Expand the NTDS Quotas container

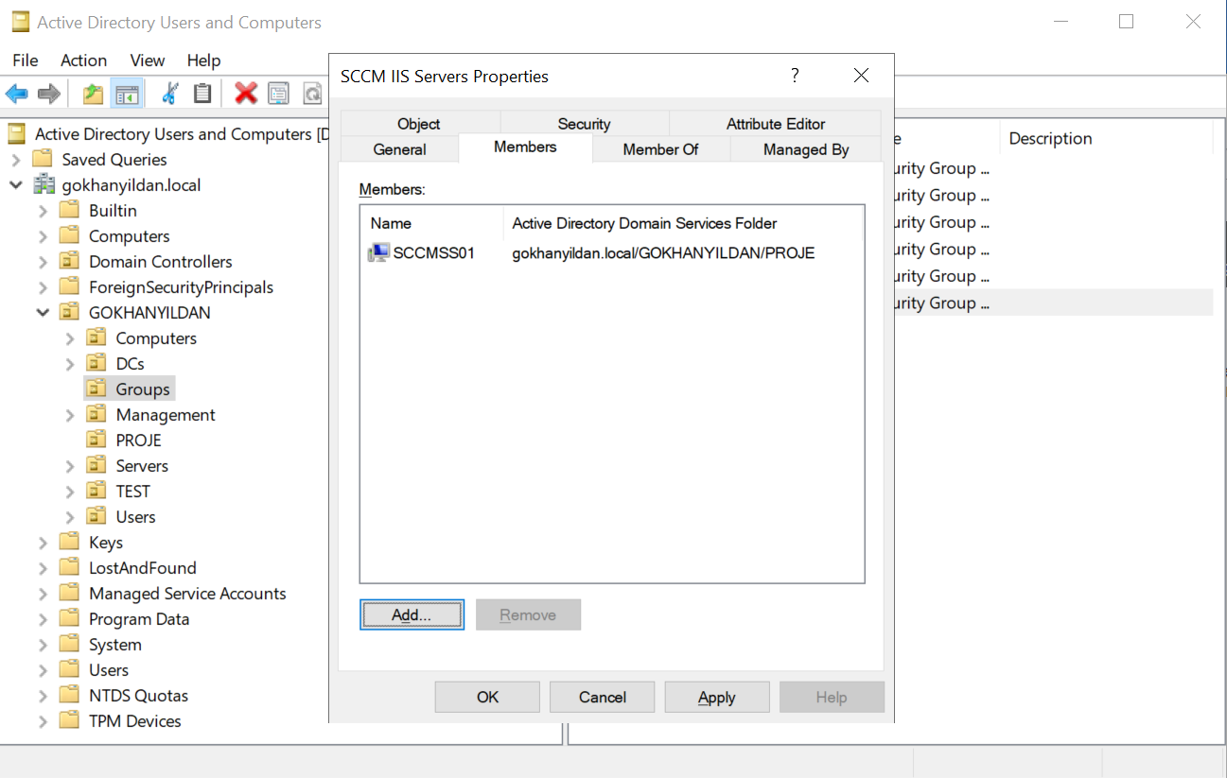(43, 696)
